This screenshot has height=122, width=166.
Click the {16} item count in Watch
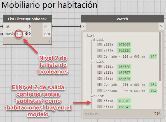[157, 114]
